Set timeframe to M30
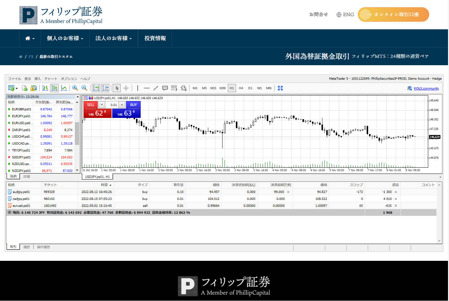 223,88
